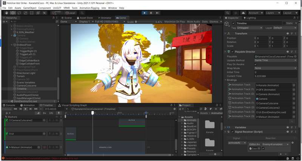This screenshot has height=161, width=302.
Task: Play the Timeline preview
Action: coord(26,109)
